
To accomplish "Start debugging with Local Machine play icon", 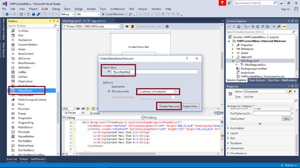I will tap(103, 14).
